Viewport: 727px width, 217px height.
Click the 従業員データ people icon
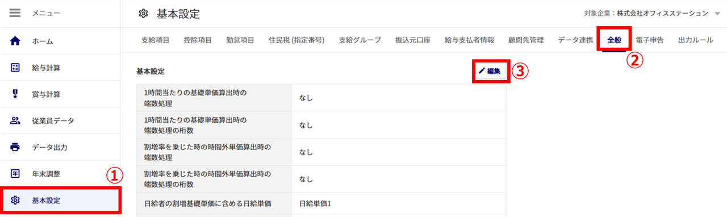coord(15,120)
